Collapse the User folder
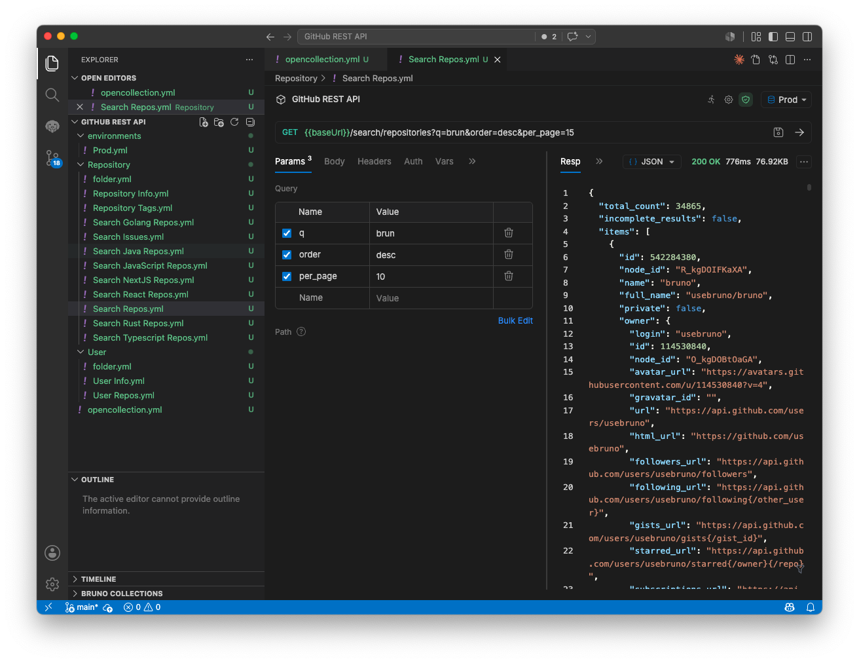Image resolution: width=859 pixels, height=663 pixels. 81,352
